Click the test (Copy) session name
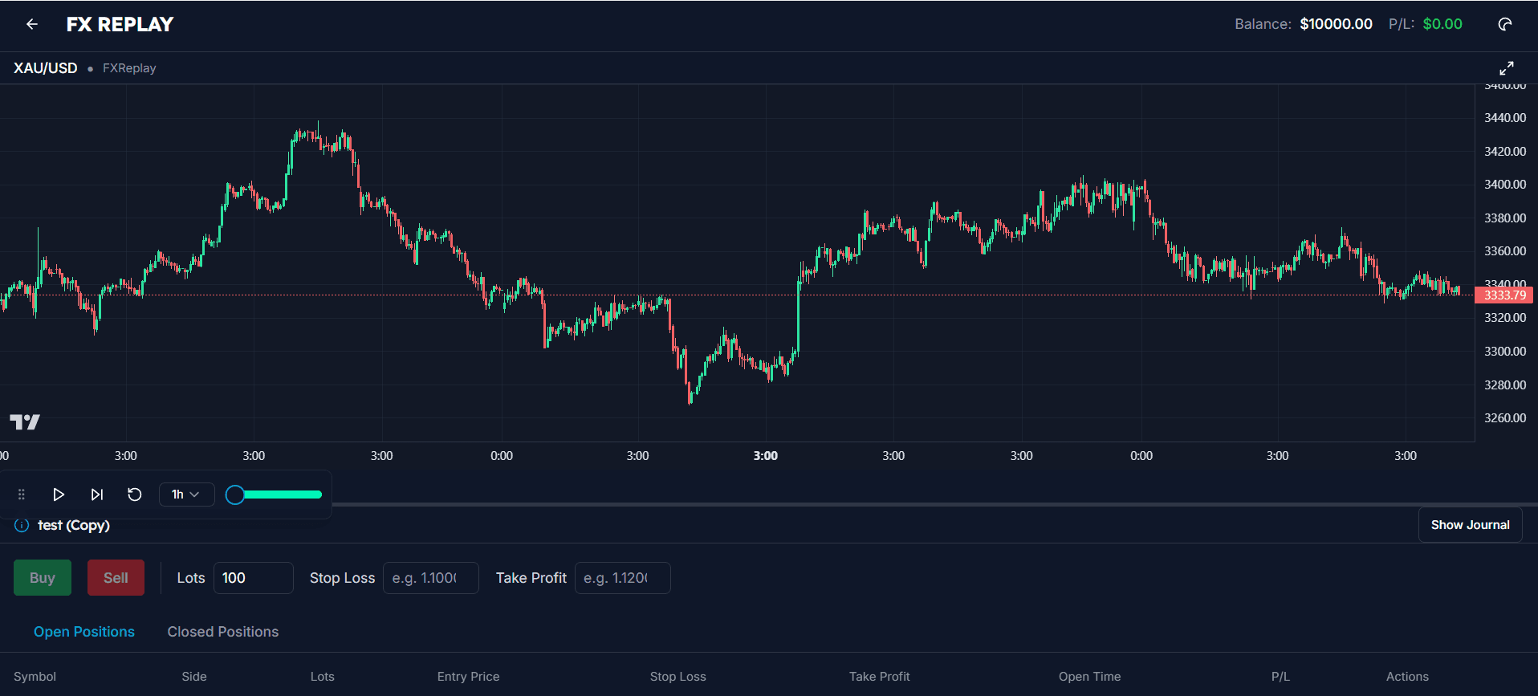 (74, 525)
